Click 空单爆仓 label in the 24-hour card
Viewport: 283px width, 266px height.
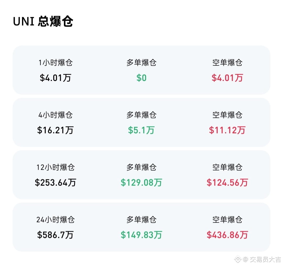[x=227, y=220]
